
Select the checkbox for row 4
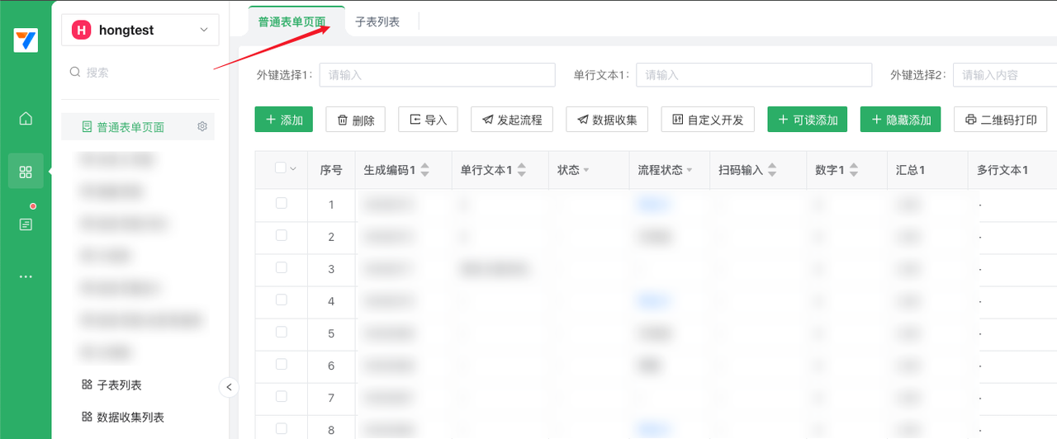tap(281, 300)
